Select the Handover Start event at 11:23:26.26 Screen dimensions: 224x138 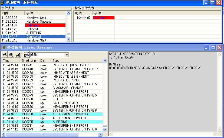coord(33,18)
